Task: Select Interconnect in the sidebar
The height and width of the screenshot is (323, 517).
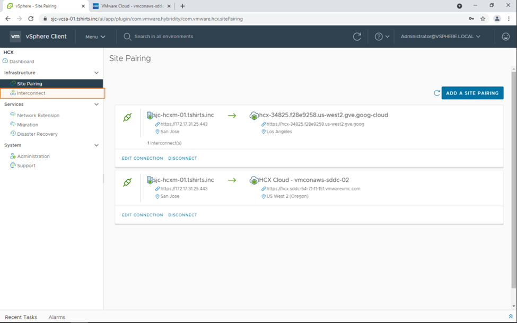Action: [x=31, y=93]
